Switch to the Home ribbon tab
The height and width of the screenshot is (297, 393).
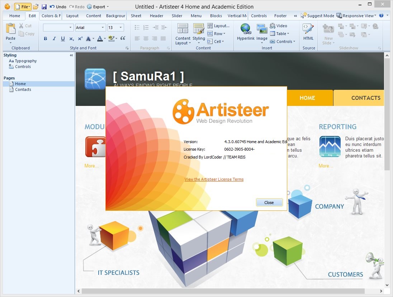[x=15, y=16]
